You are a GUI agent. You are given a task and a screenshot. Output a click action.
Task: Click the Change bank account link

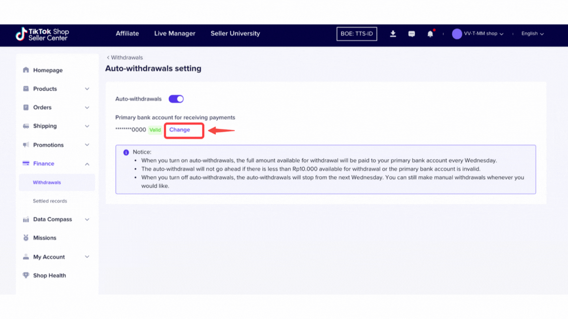coord(179,130)
